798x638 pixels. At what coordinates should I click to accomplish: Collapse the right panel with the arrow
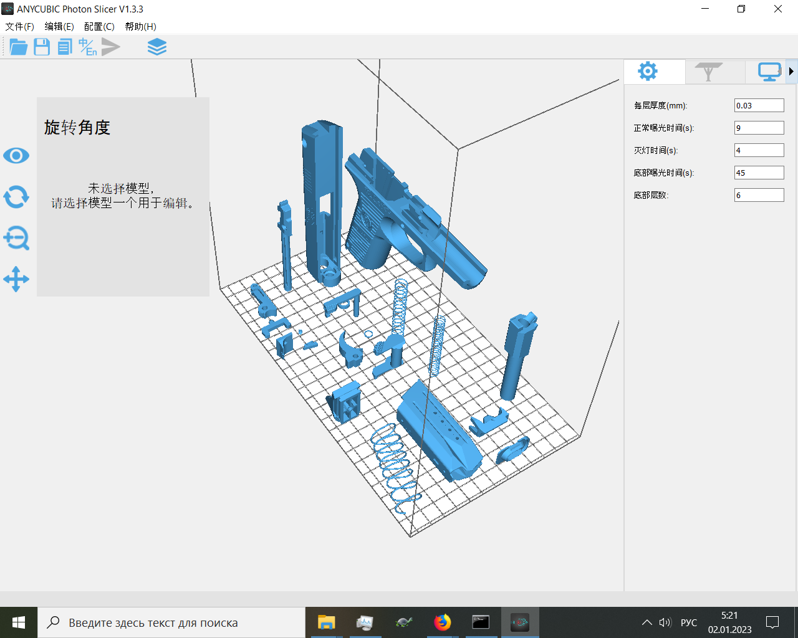[x=792, y=72]
